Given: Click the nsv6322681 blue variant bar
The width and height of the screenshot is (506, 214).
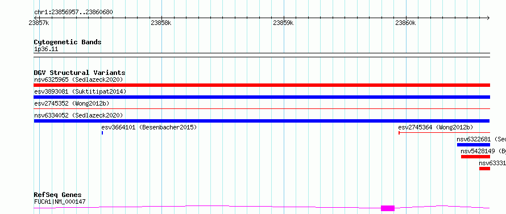Looking at the screenshot, I should (474, 145).
